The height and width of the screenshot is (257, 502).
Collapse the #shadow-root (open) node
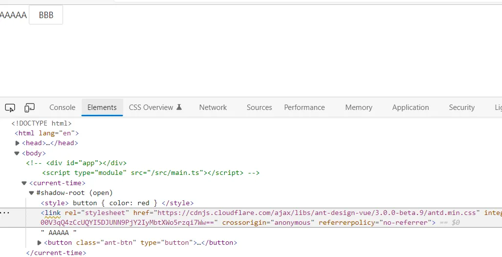pyautogui.click(x=31, y=193)
